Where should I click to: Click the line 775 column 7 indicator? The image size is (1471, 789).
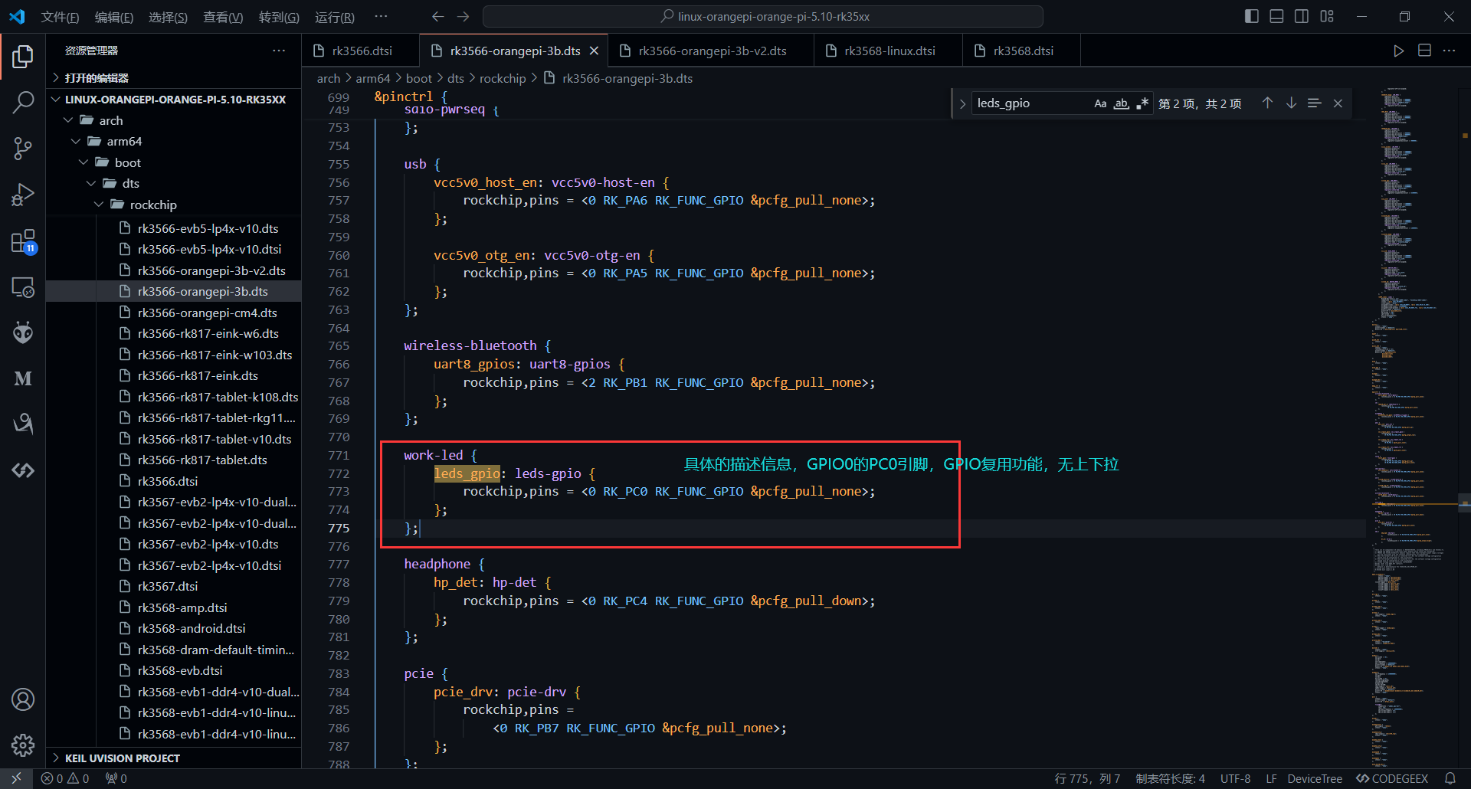1087,778
